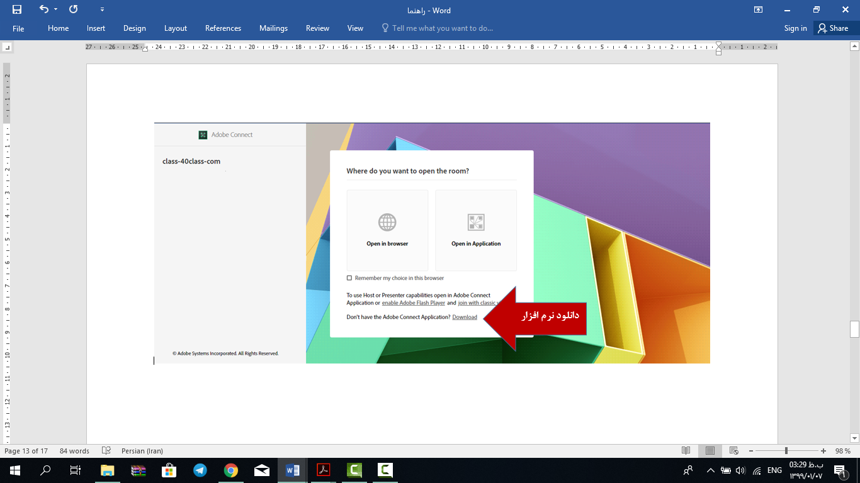The height and width of the screenshot is (483, 860).
Task: Switch to the Home ribbon tab
Action: point(59,28)
